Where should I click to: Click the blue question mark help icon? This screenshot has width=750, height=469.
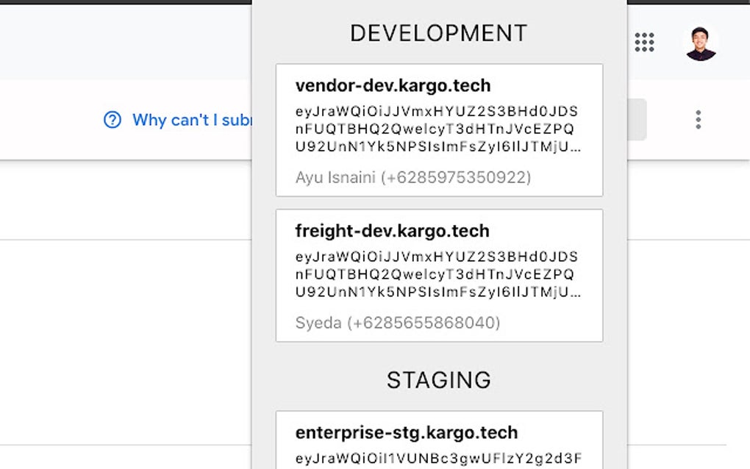tap(113, 120)
